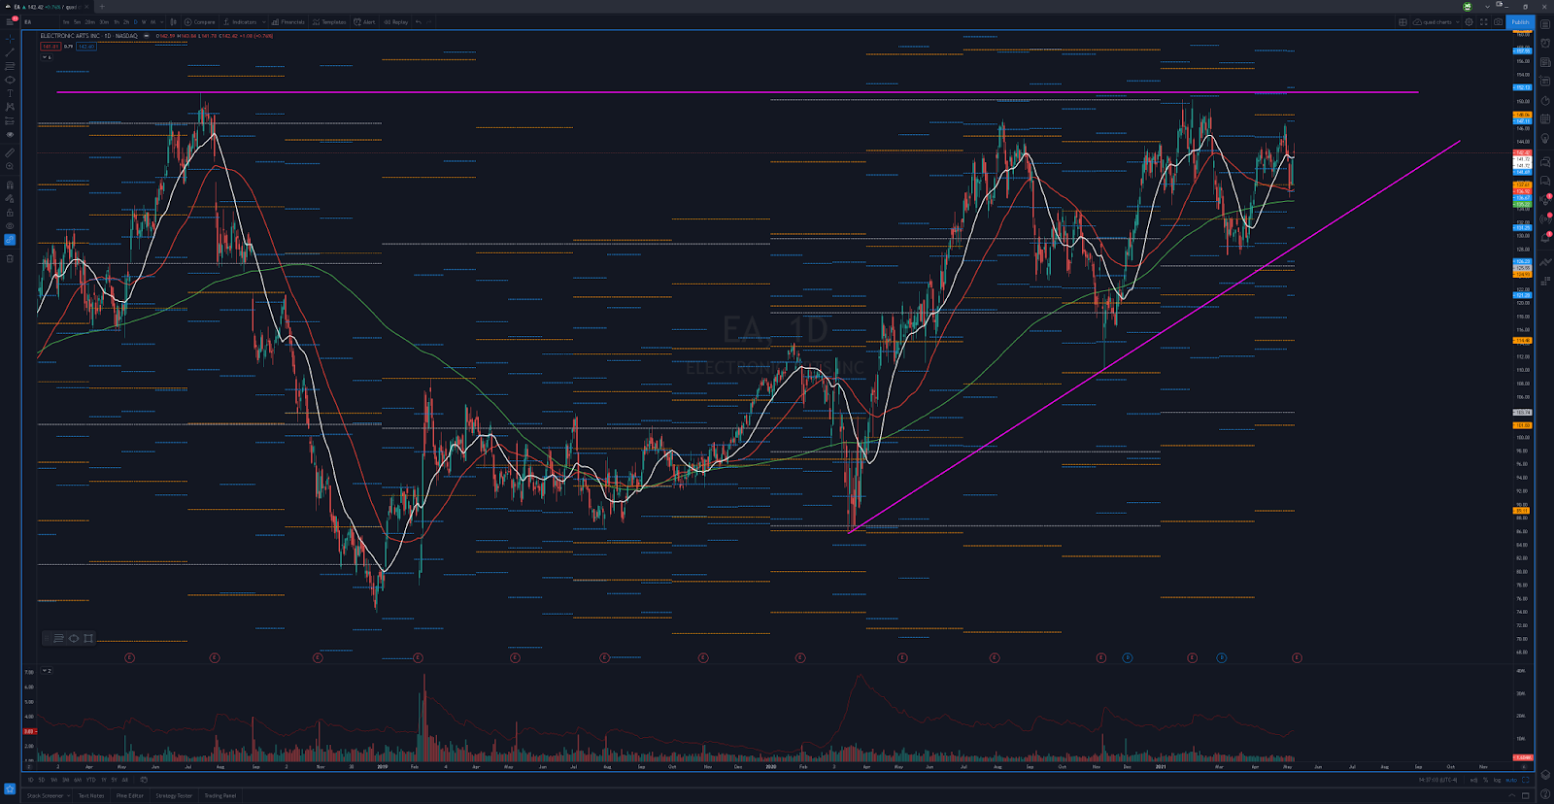
Task: Open the EA symbol search box
Action: click(39, 21)
